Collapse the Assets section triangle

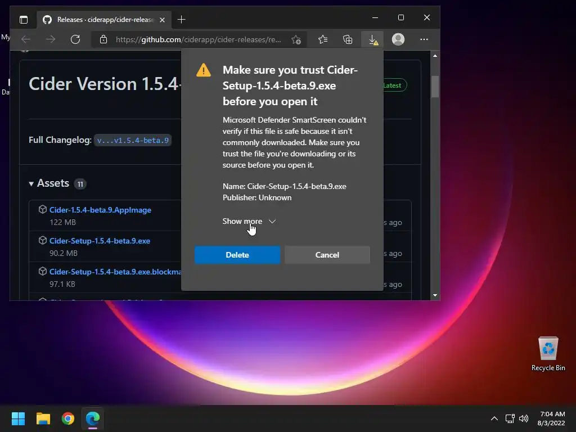31,184
